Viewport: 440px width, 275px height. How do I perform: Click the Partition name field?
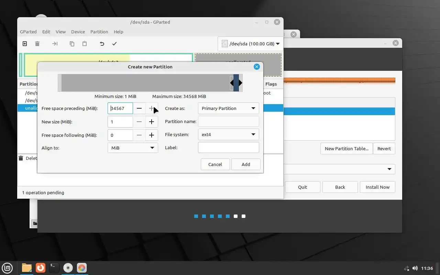tap(228, 121)
